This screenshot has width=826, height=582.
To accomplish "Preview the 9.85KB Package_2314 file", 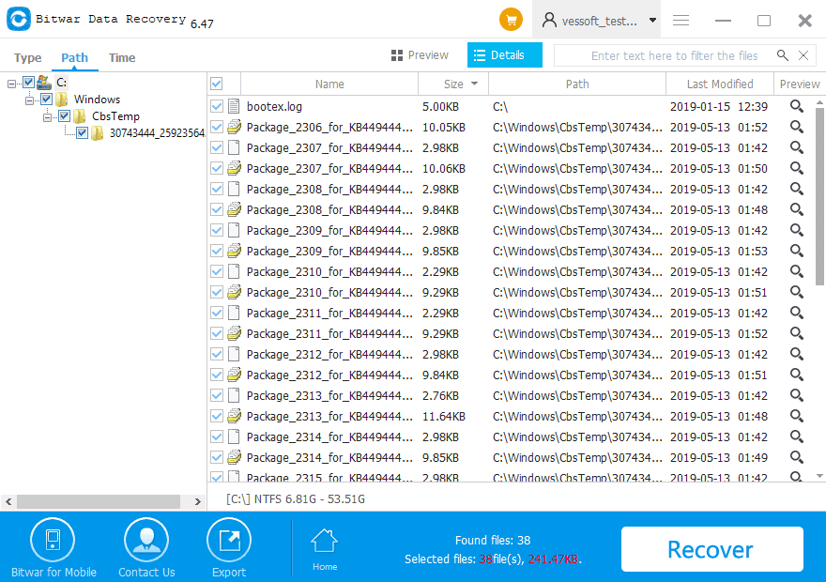I will [x=797, y=458].
